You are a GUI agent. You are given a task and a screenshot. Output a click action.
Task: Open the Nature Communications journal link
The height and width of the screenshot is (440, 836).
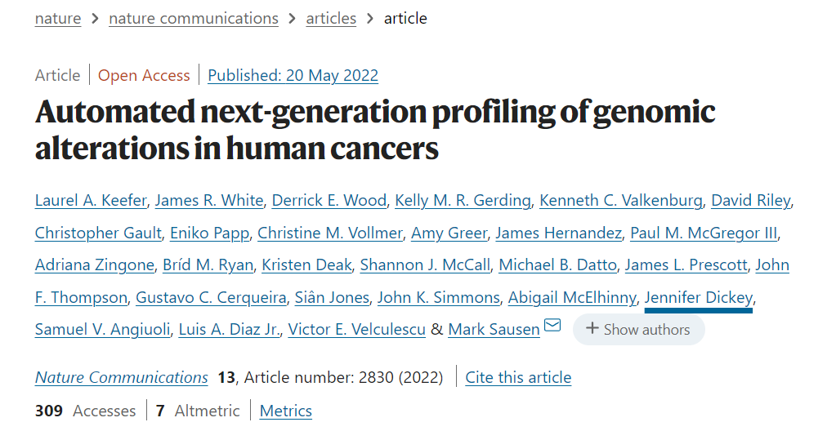(x=122, y=377)
